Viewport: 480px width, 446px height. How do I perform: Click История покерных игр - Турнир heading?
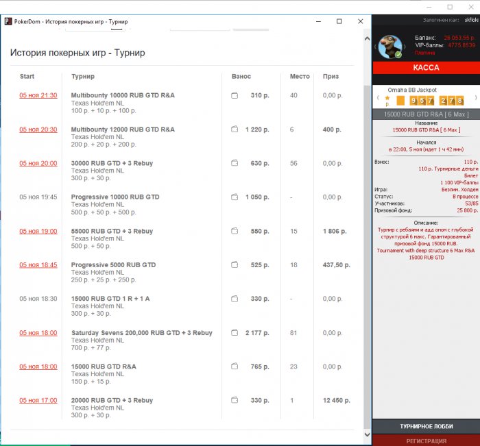pos(77,53)
